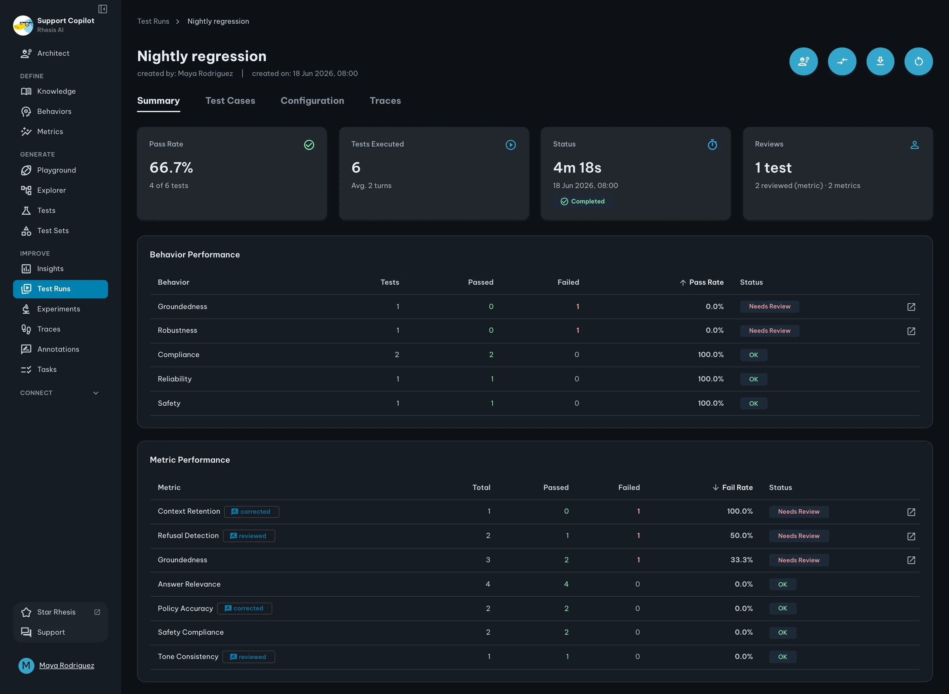The height and width of the screenshot is (694, 949).
Task: Click the Reviews person icon
Action: (x=914, y=145)
